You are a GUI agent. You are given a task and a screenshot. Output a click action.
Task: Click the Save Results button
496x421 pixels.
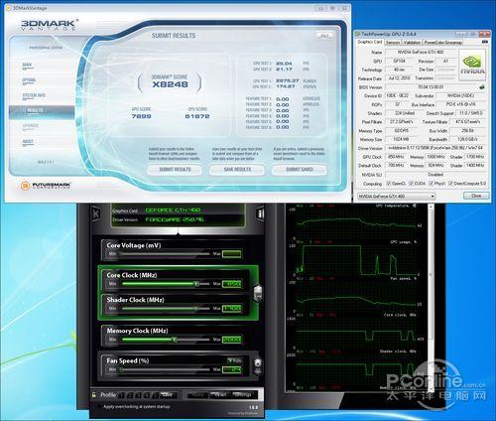(237, 170)
